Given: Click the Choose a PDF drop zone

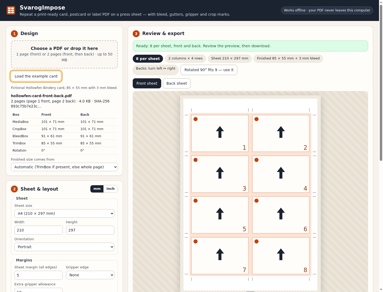Looking at the screenshot, I should pyautogui.click(x=64, y=54).
